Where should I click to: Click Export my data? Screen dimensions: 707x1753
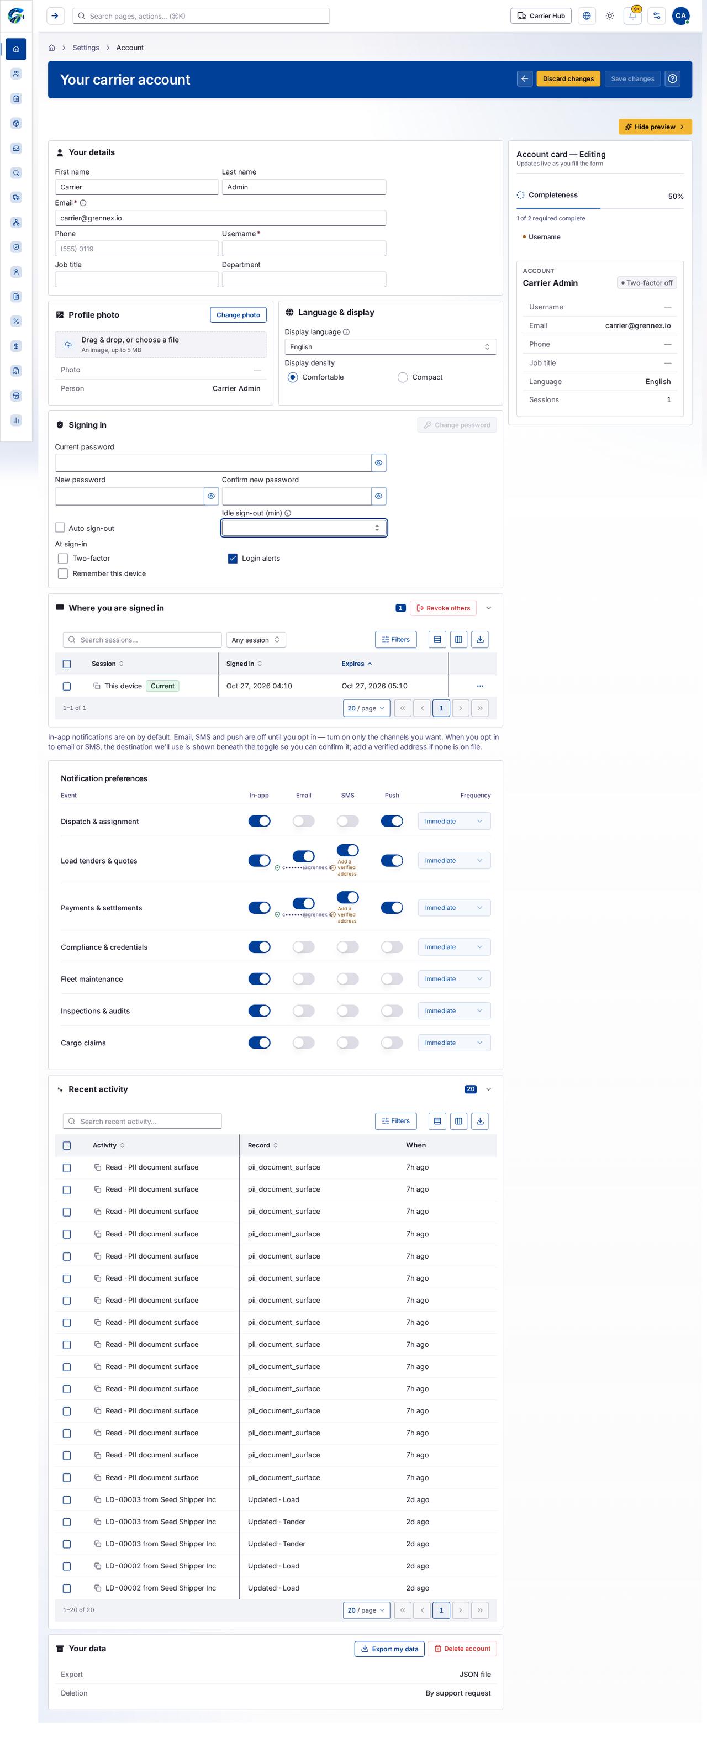point(389,1649)
